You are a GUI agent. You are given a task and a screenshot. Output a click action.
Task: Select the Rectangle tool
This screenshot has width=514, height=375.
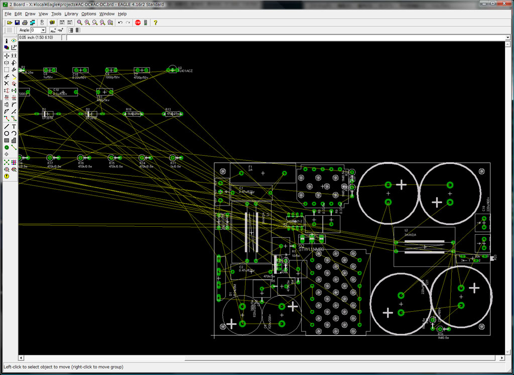(x=6, y=140)
